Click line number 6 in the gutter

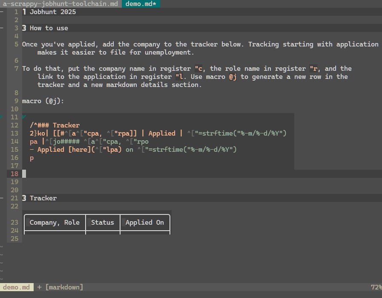point(16,61)
